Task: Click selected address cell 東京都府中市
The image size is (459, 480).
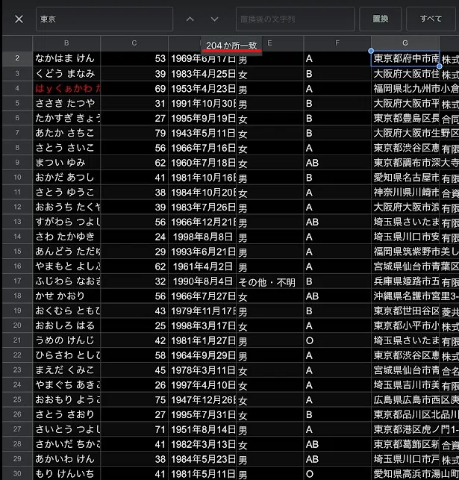Action: coord(405,58)
